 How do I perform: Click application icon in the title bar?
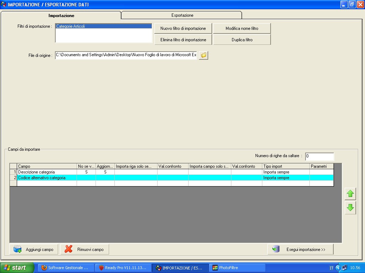[x=4, y=4]
